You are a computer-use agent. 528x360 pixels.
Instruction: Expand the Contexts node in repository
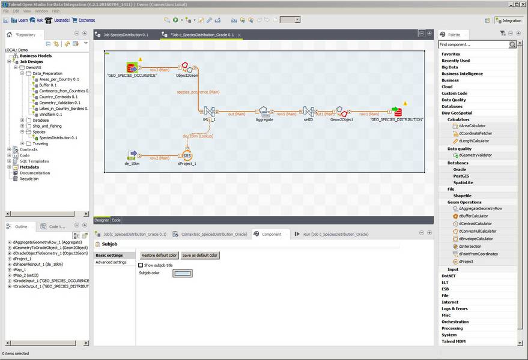click(x=9, y=149)
